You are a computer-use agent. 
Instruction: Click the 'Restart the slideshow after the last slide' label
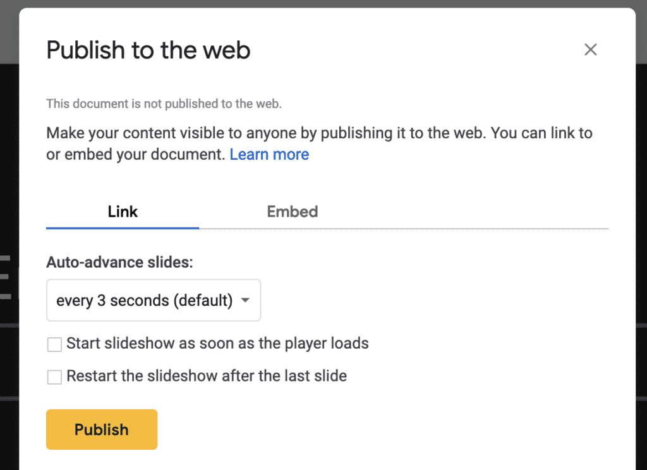tap(207, 377)
